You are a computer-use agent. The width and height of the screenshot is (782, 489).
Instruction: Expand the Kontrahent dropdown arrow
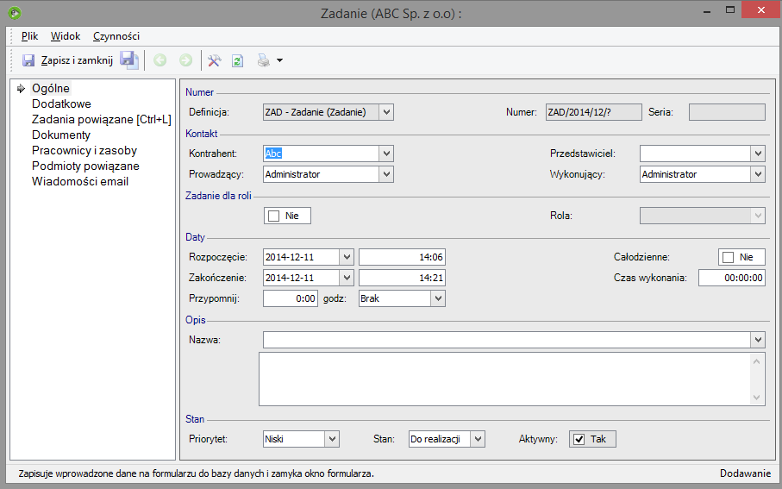[x=386, y=154]
